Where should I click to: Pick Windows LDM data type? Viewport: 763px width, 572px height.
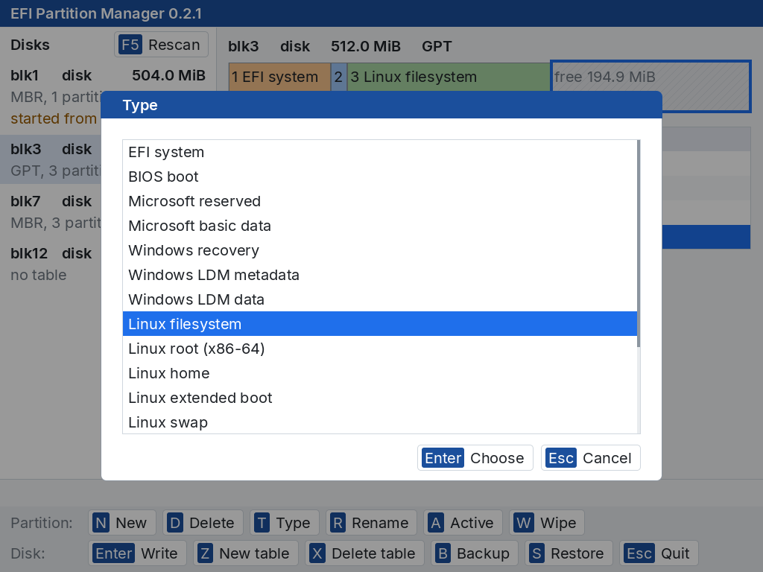coord(379,299)
